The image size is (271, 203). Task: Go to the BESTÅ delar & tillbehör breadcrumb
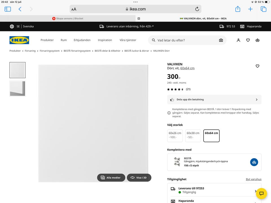pyautogui.click(x=108, y=51)
